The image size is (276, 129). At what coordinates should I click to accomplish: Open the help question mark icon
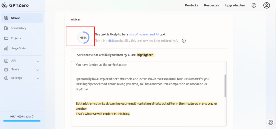pyautogui.click(x=254, y=5)
